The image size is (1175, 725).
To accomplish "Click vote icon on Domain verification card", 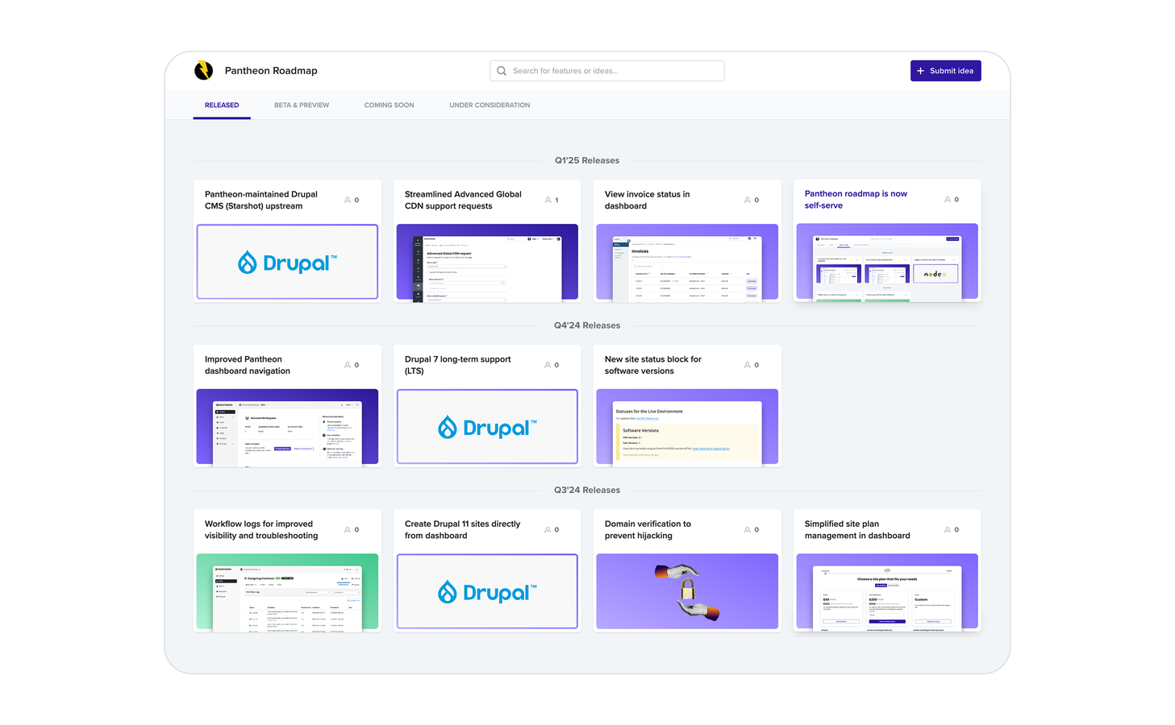I will pos(748,529).
